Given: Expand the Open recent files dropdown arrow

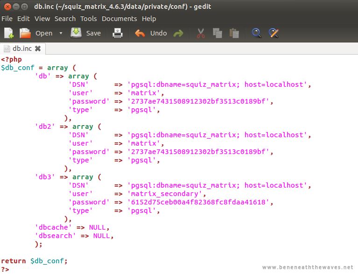Looking at the screenshot, I should (x=61, y=33).
